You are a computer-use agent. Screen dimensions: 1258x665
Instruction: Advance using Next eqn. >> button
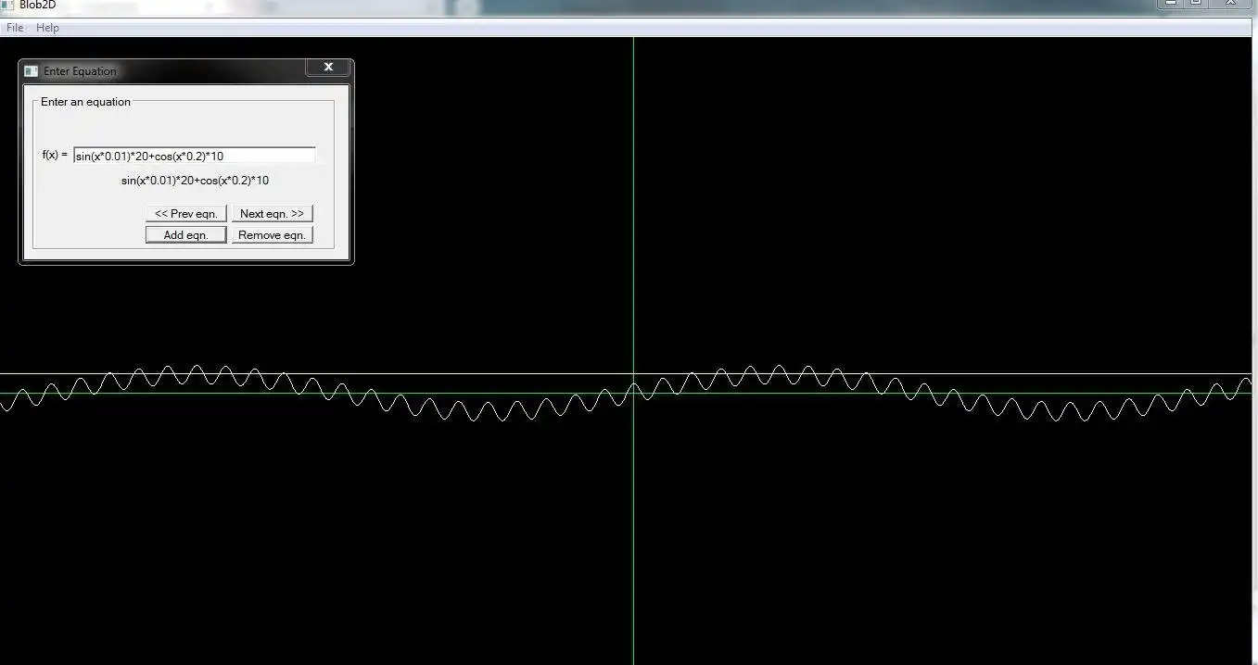coord(272,214)
